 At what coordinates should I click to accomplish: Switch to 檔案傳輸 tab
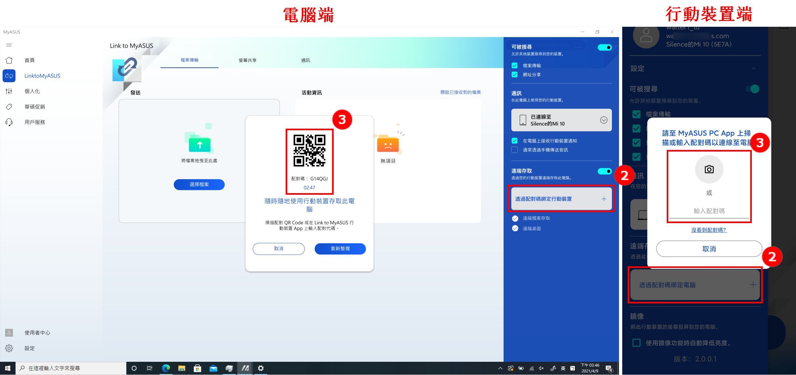[x=190, y=60]
